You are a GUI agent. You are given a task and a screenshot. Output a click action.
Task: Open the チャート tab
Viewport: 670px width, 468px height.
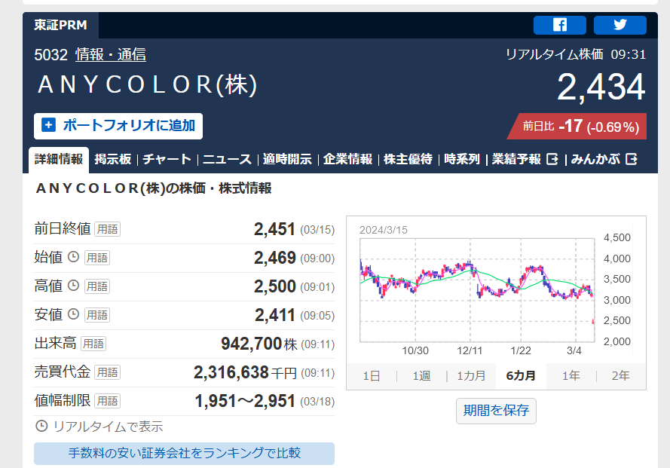pos(167,159)
